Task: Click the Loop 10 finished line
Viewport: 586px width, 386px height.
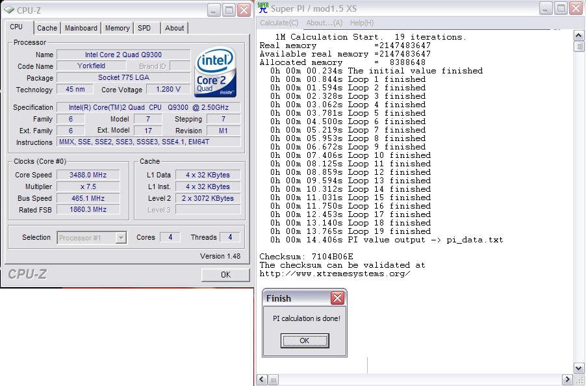Action: (351, 155)
